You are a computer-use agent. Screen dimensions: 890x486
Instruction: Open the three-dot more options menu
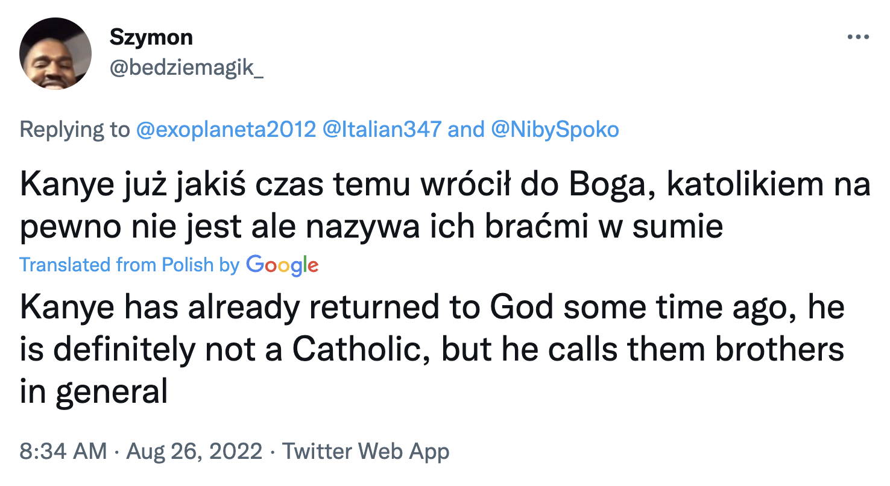pos(858,37)
